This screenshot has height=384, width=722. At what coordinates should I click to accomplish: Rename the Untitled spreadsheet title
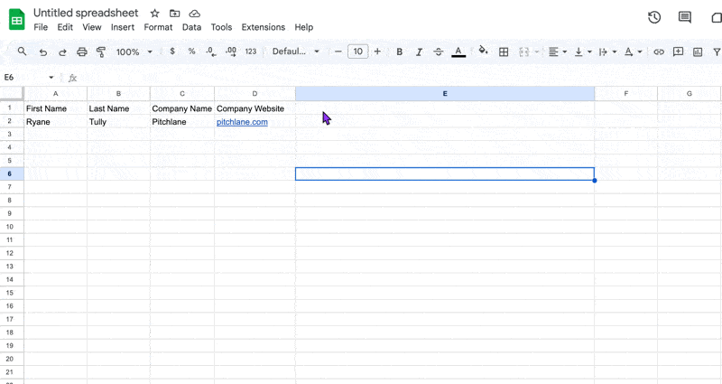tap(86, 13)
